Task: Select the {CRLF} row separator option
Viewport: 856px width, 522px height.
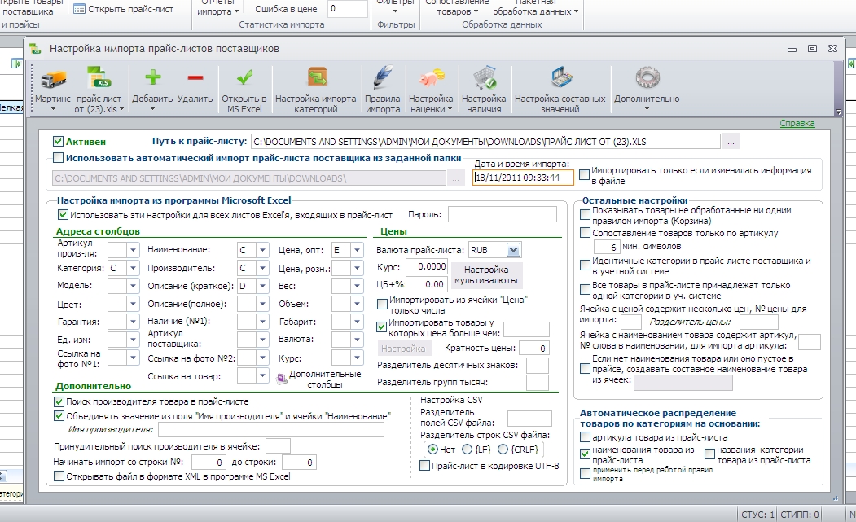Action: click(x=503, y=450)
